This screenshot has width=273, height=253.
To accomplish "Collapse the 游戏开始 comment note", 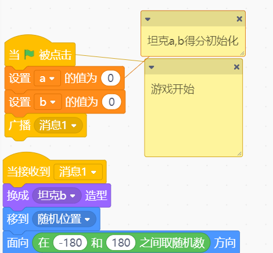I will coord(152,67).
